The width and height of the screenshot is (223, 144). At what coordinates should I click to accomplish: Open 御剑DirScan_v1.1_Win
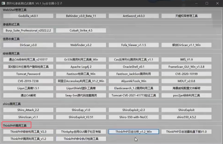point(186,45)
